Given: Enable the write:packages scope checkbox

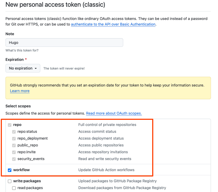Looking at the screenshot, I should [x=10, y=181].
